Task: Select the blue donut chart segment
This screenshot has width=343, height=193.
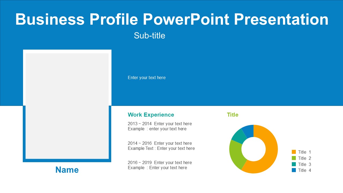Action: pyautogui.click(x=248, y=131)
